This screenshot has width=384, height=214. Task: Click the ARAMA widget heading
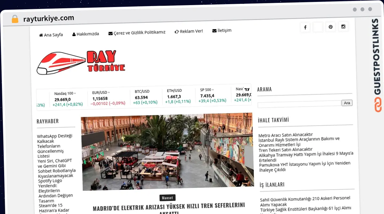(264, 89)
